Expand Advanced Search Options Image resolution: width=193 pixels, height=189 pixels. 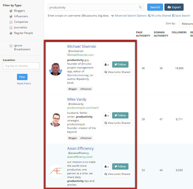tap(129, 16)
